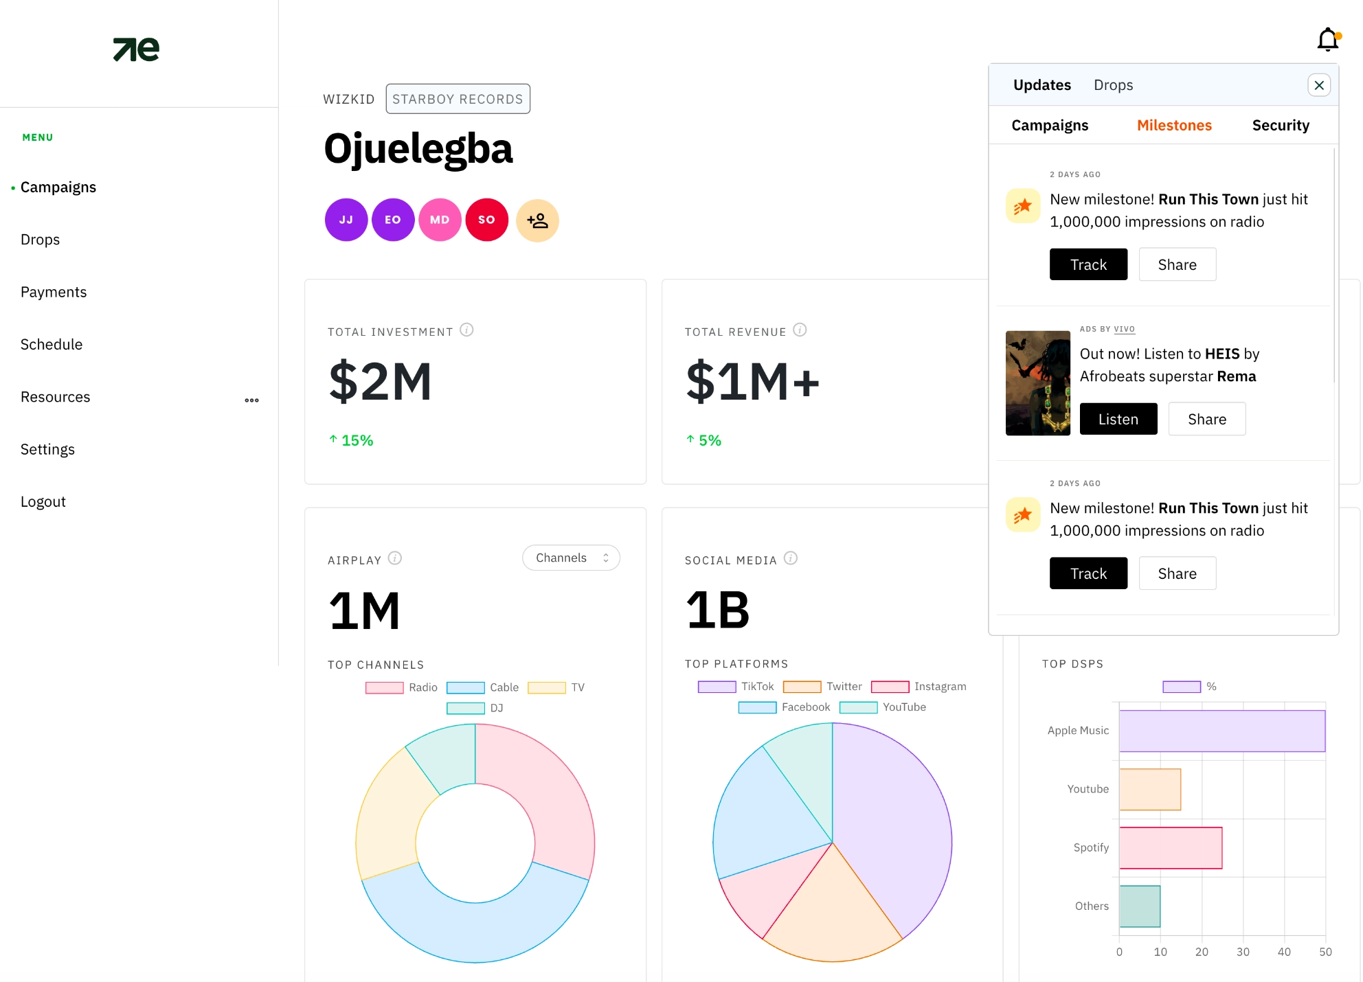The height and width of the screenshot is (982, 1363).
Task: Open the Channels dropdown
Action: tap(571, 558)
